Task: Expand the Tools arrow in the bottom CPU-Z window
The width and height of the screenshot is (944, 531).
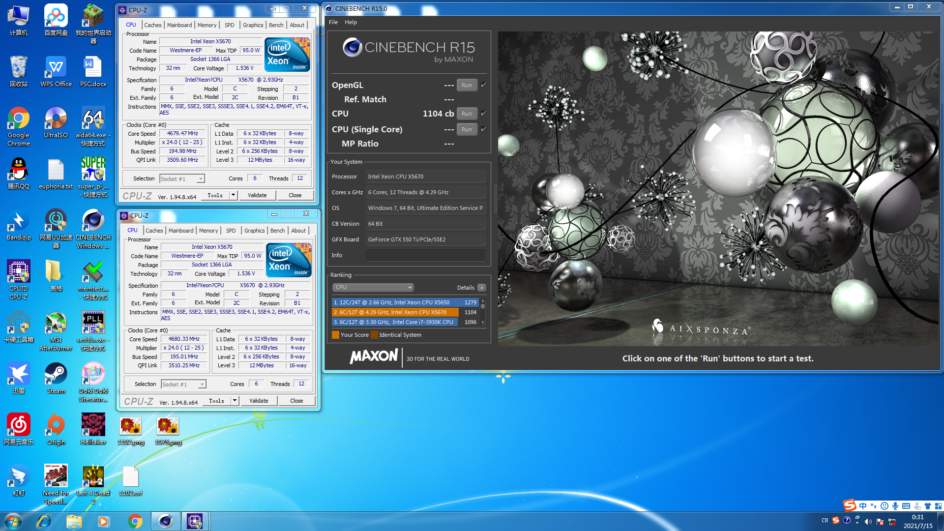Action: click(x=235, y=401)
